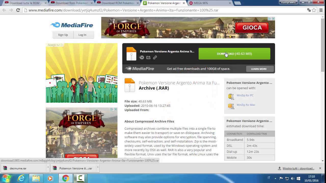Click the green DOWNLOAD (40.63 MB) button
This screenshot has width=326, height=183.
click(234, 54)
